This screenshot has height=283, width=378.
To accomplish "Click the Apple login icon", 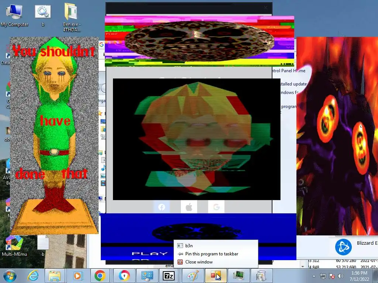I will (189, 207).
